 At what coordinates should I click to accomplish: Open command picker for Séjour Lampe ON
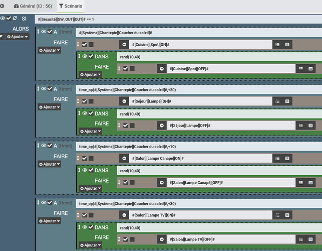[x=277, y=101]
